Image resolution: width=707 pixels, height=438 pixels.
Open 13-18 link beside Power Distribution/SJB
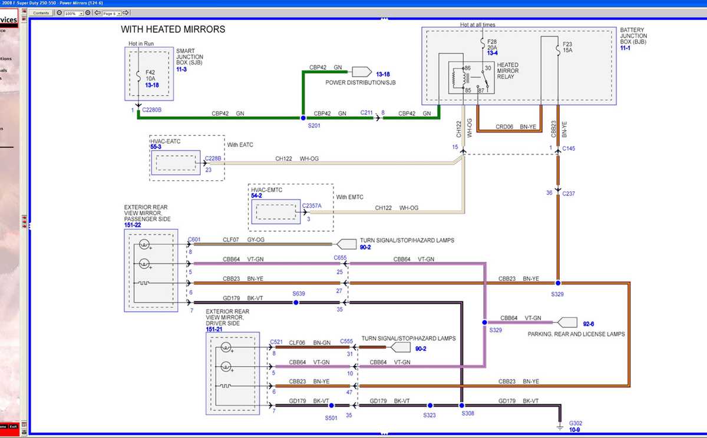pos(383,74)
